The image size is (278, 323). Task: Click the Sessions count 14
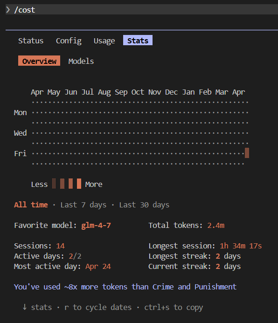point(60,246)
